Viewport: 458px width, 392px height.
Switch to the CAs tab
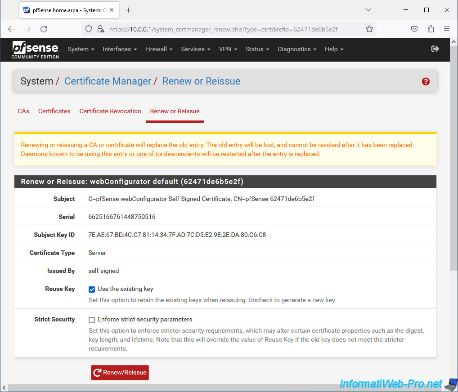(x=23, y=111)
